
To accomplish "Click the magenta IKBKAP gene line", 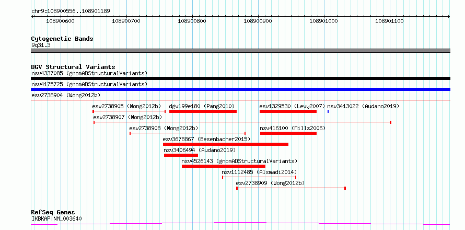I will pos(240,223).
